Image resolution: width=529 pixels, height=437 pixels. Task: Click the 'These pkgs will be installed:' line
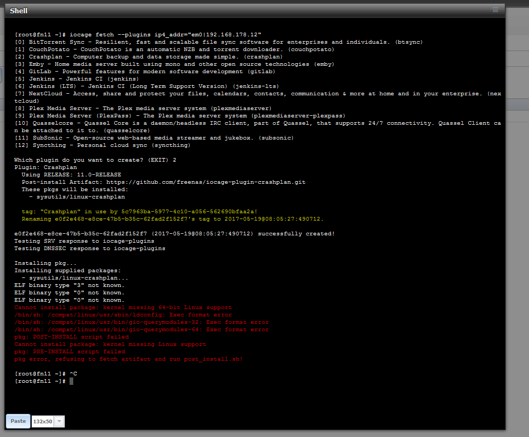(75, 190)
